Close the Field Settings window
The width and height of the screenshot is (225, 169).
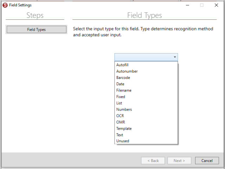point(216,5)
